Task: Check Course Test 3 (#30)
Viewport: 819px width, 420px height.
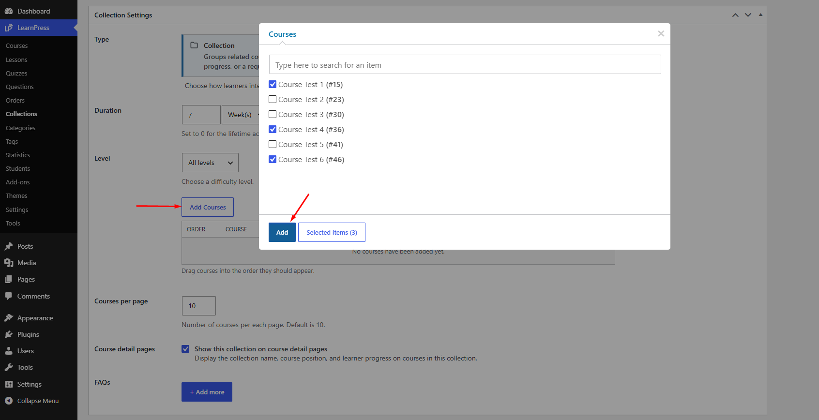Action: click(273, 114)
